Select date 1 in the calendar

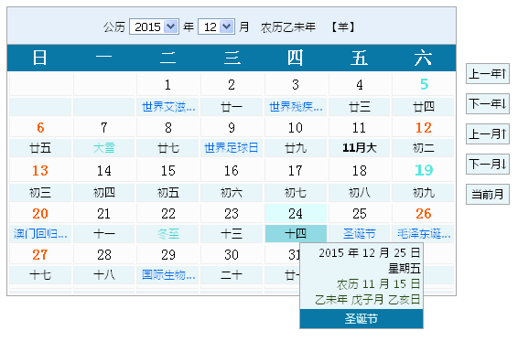167,85
